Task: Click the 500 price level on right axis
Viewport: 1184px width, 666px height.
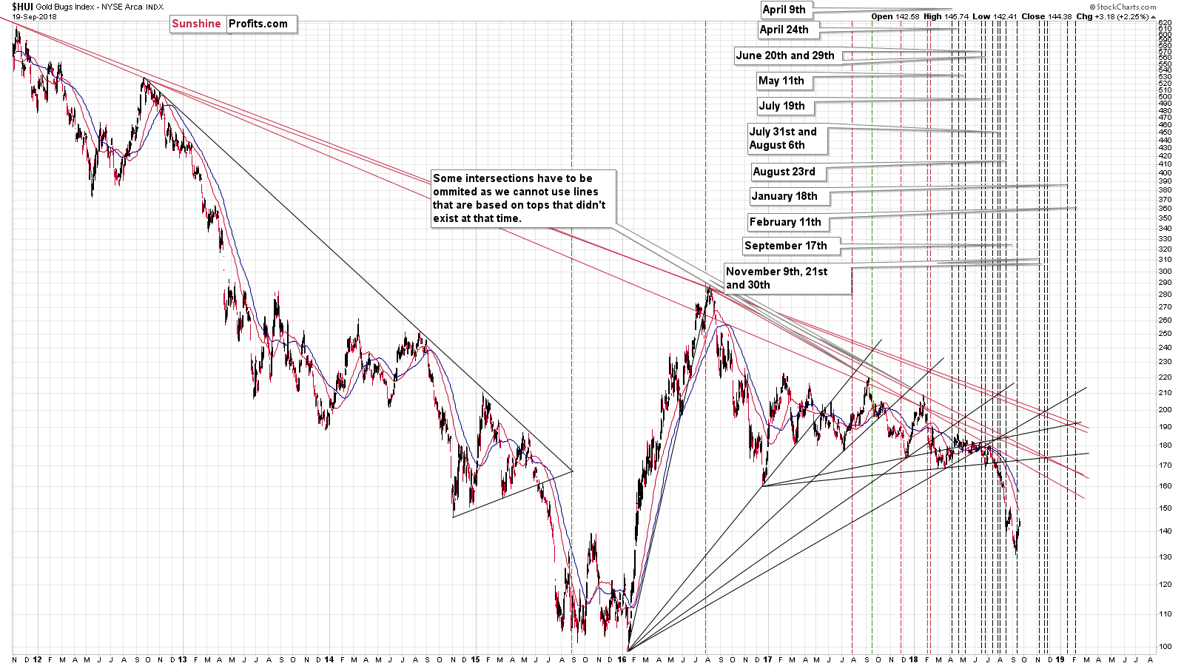Action: [x=1165, y=97]
